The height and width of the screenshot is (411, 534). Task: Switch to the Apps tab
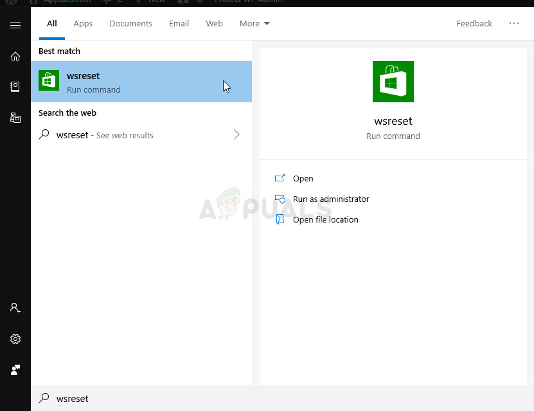(x=83, y=24)
